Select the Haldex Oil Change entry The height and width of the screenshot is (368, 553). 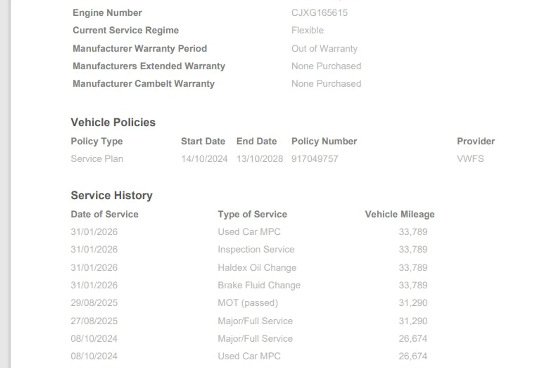pyautogui.click(x=257, y=268)
